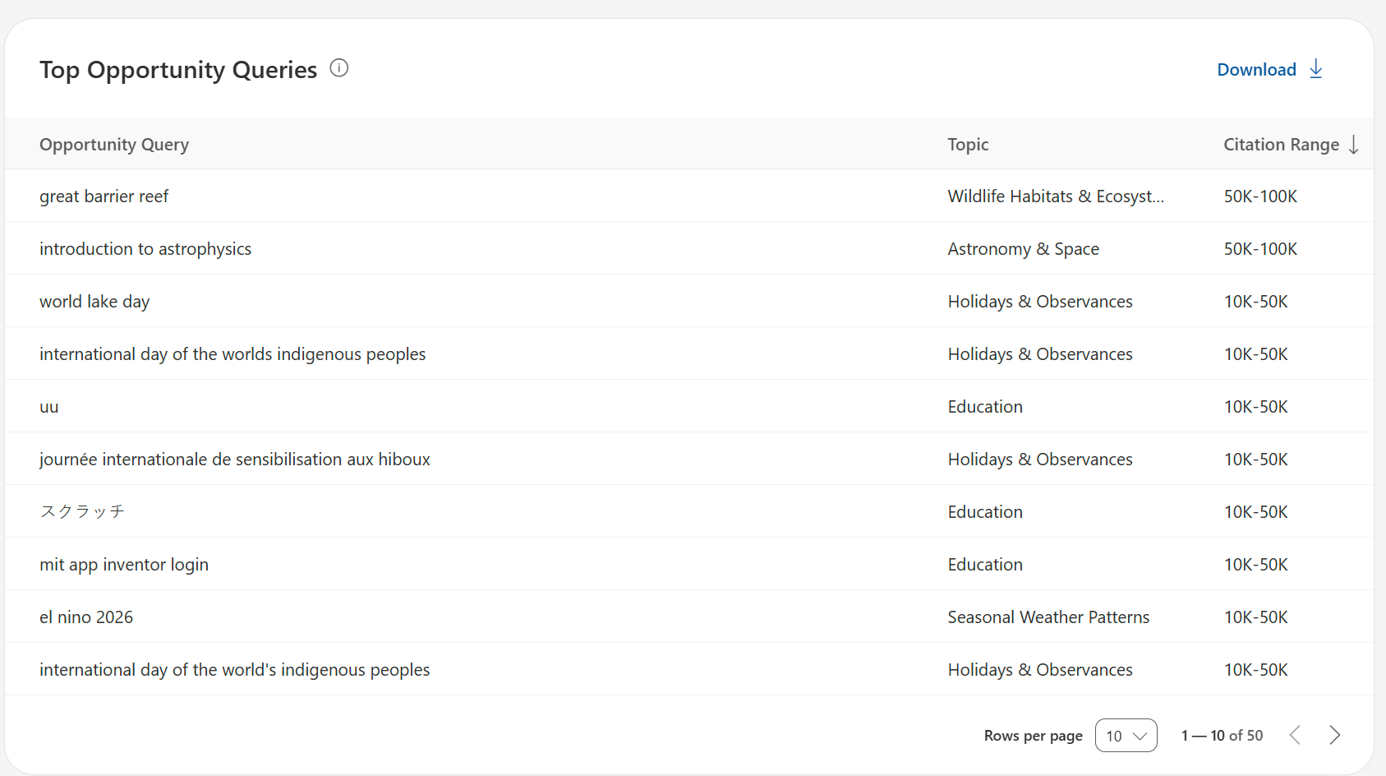Go to previous page of results
The width and height of the screenshot is (1386, 776).
pyautogui.click(x=1296, y=735)
